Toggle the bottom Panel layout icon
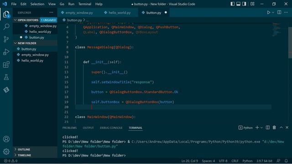The image size is (292, 164). pyautogui.click(x=238, y=4)
